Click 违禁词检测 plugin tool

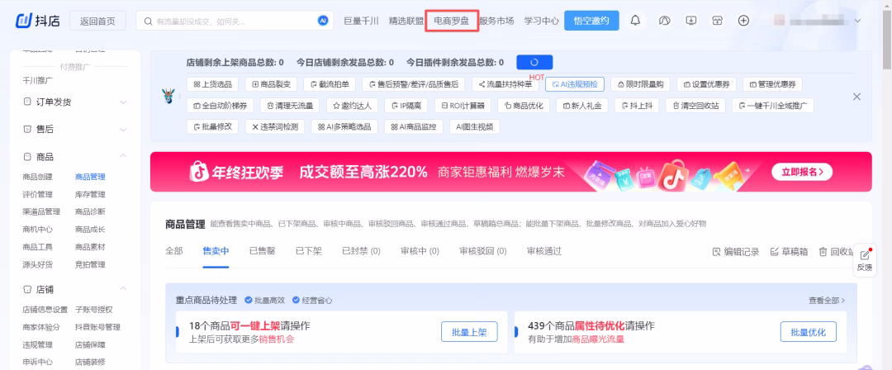click(x=275, y=127)
